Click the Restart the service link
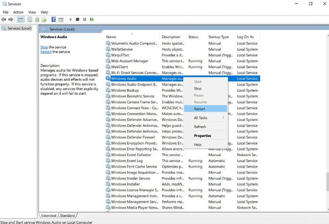The image size is (329, 224). point(46,52)
